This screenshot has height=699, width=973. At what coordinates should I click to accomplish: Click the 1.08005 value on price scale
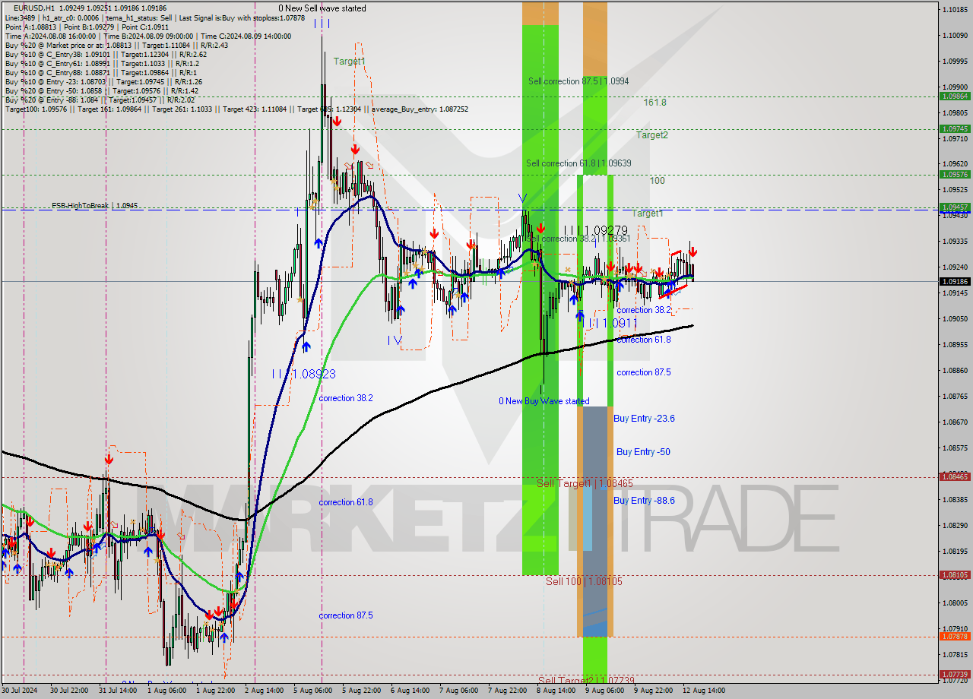[x=956, y=603]
